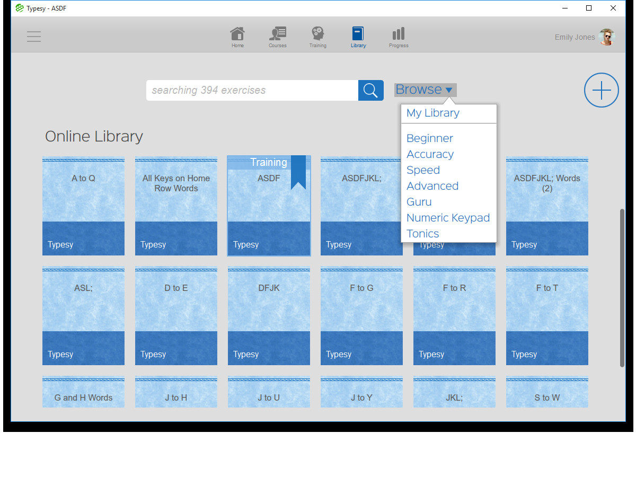Select Accuracy category
636x477 pixels.
430,154
